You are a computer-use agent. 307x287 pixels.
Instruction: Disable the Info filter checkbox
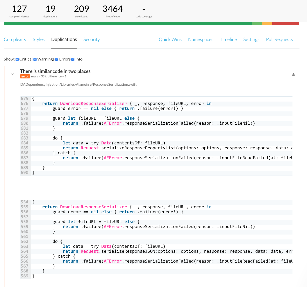[73, 59]
